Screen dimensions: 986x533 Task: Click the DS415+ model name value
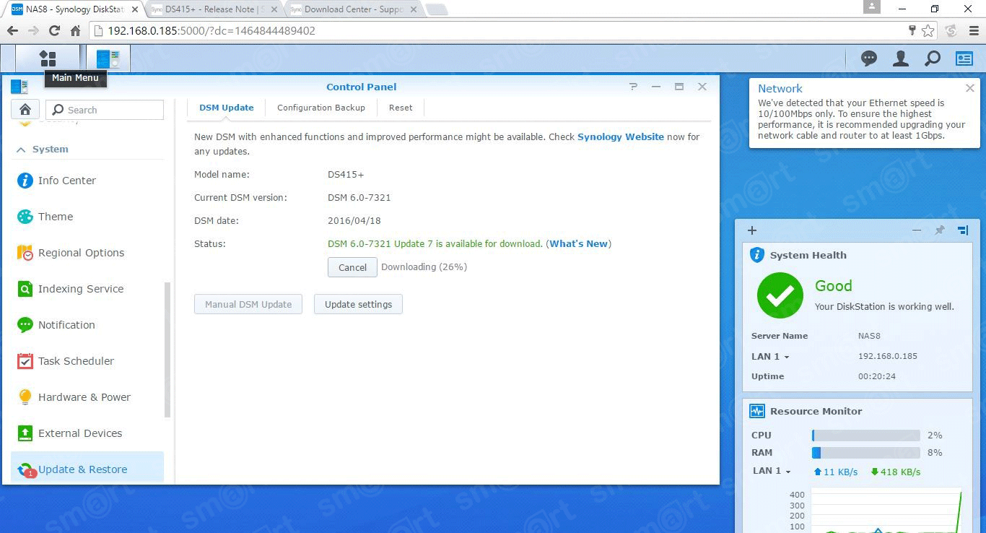346,174
